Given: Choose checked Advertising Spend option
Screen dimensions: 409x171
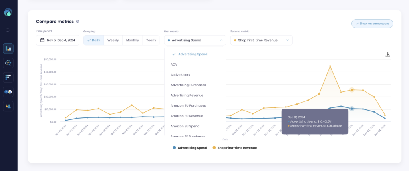Looking at the screenshot, I should (x=195, y=54).
